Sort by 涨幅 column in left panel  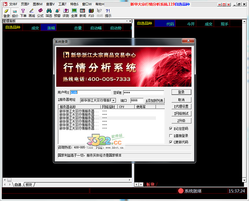pos(48,27)
